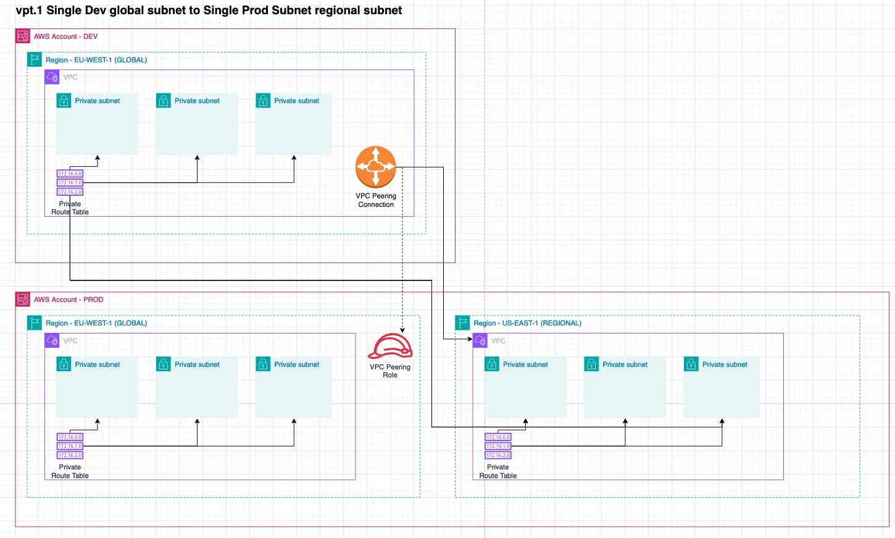Screen dimensions: 895x538
Task: Click the PROD EU-WEST-1 region flag icon
Action: coord(35,323)
